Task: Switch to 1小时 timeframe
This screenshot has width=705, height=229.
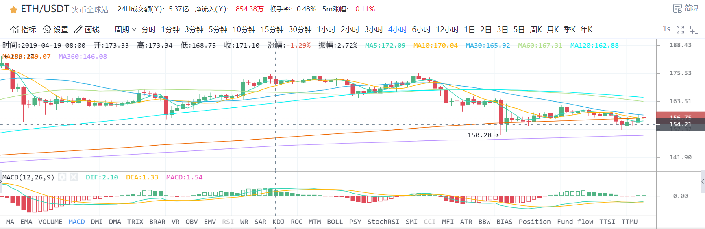Action: 326,30
